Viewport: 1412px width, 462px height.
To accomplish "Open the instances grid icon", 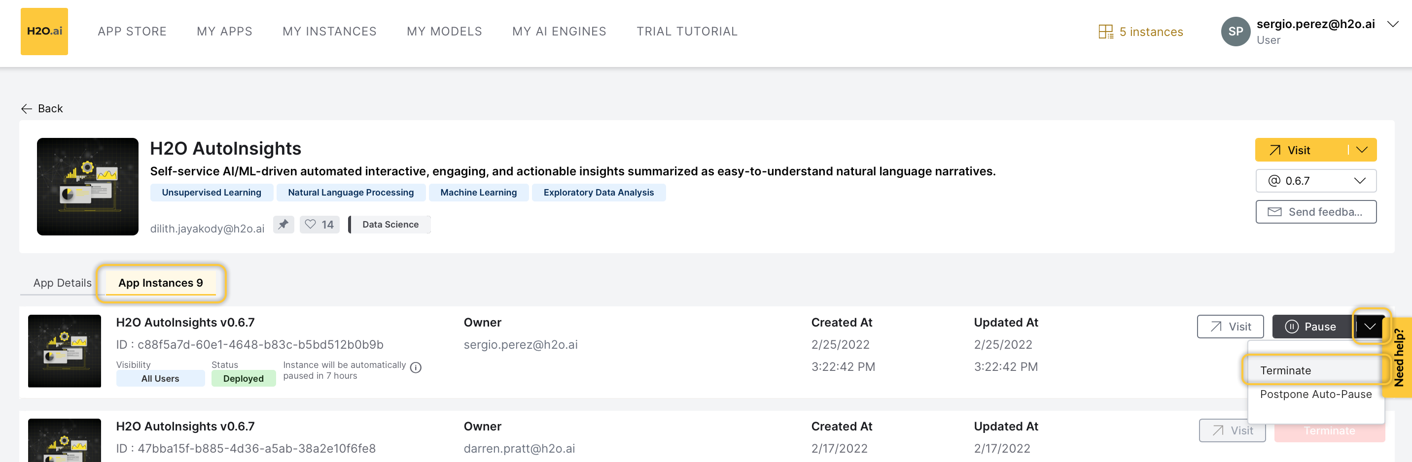I will coord(1106,32).
